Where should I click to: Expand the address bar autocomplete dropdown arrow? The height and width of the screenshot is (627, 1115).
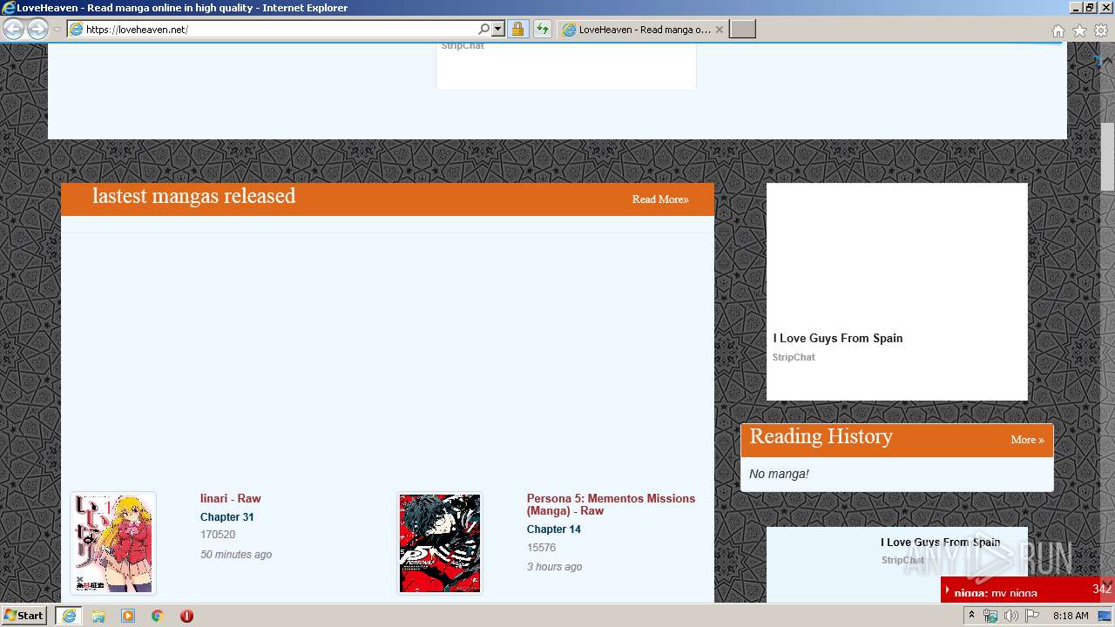[x=498, y=29]
